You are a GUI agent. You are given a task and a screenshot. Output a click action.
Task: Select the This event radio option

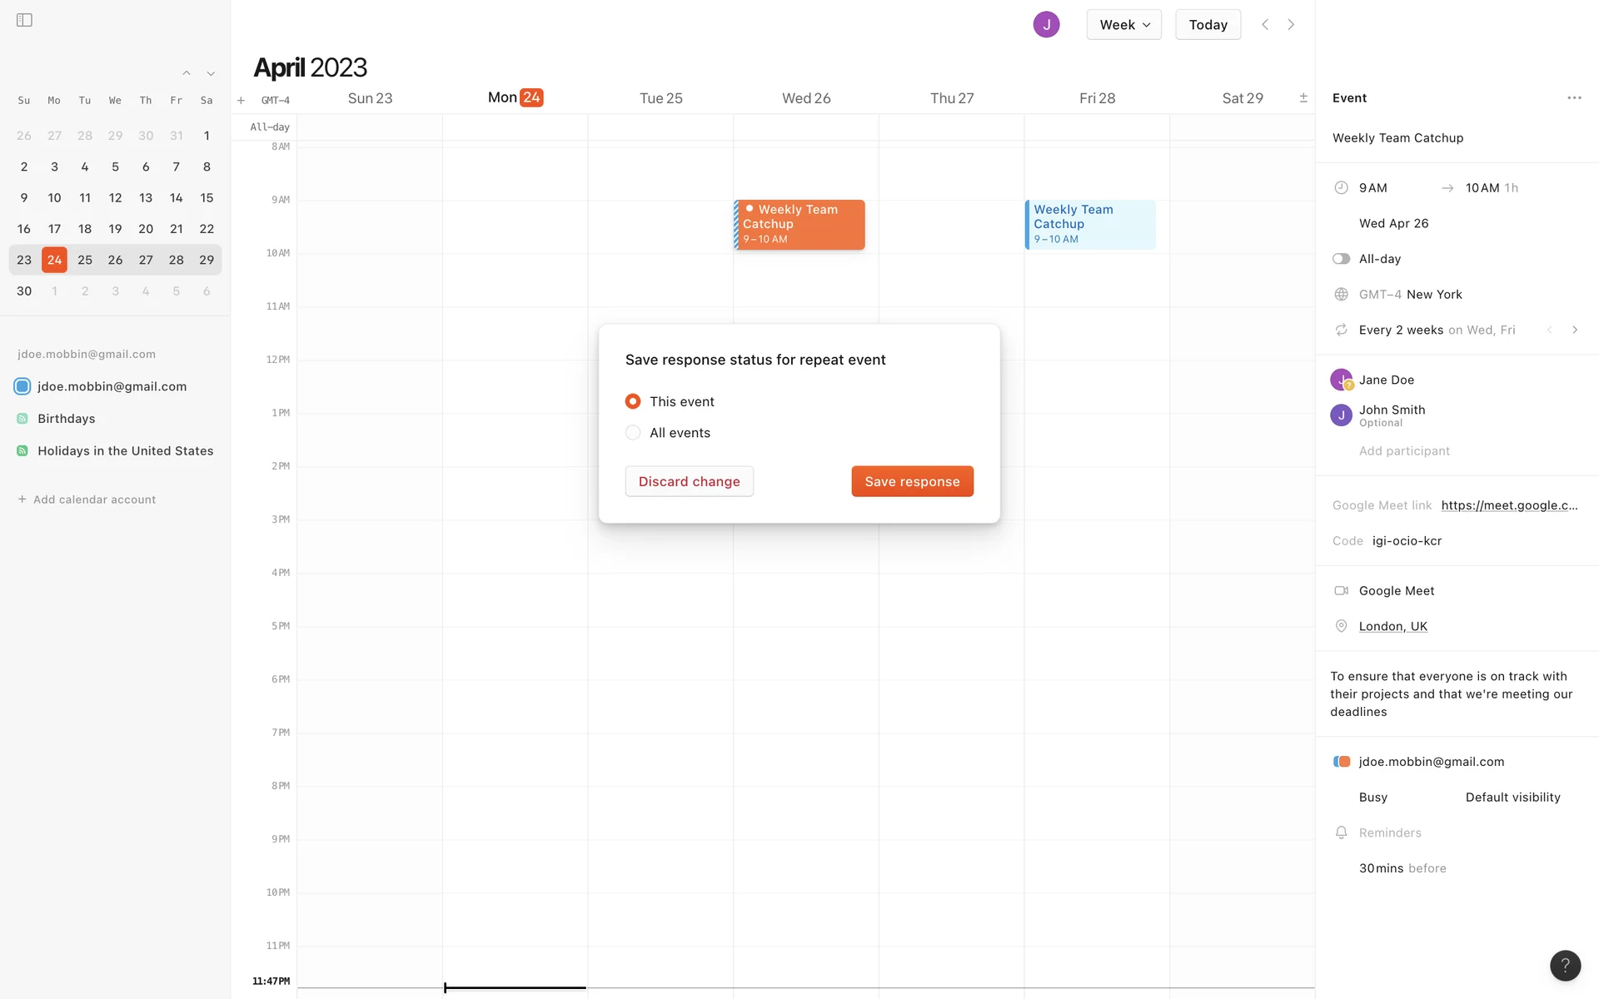[x=633, y=401]
